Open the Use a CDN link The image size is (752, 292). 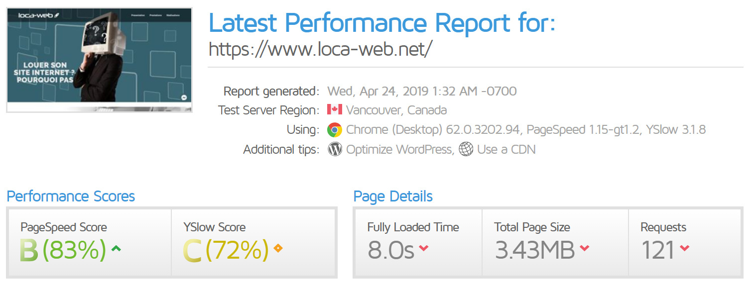(x=506, y=149)
